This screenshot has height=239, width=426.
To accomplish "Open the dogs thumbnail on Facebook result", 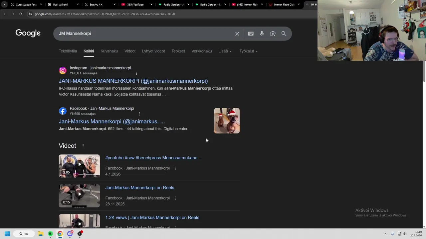I will point(227,120).
